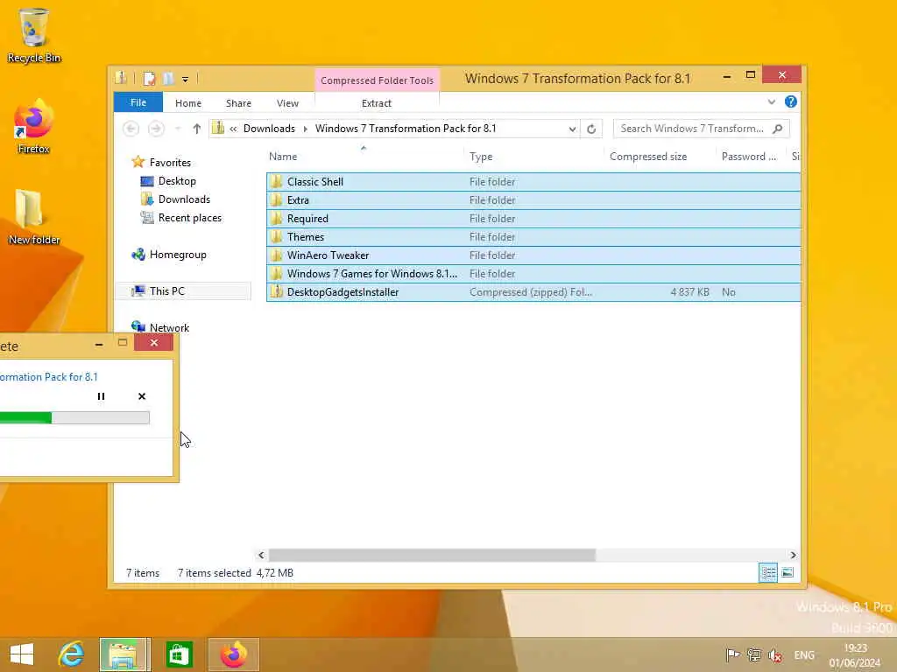897x672 pixels.
Task: Refresh the folder view
Action: tap(591, 129)
